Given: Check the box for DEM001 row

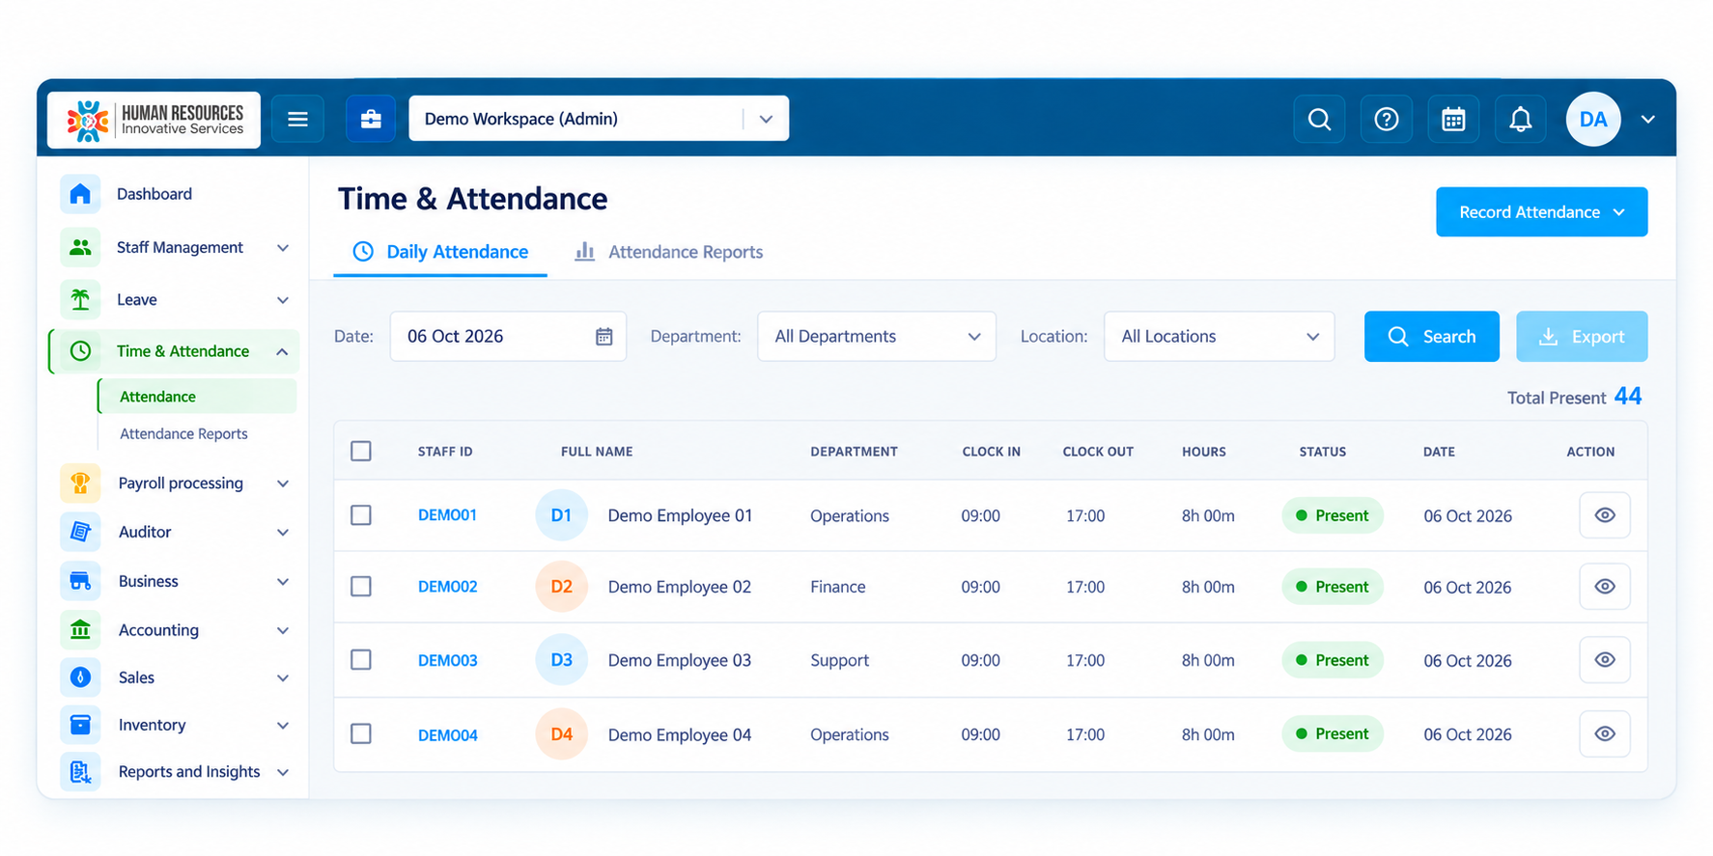Looking at the screenshot, I should (x=361, y=515).
